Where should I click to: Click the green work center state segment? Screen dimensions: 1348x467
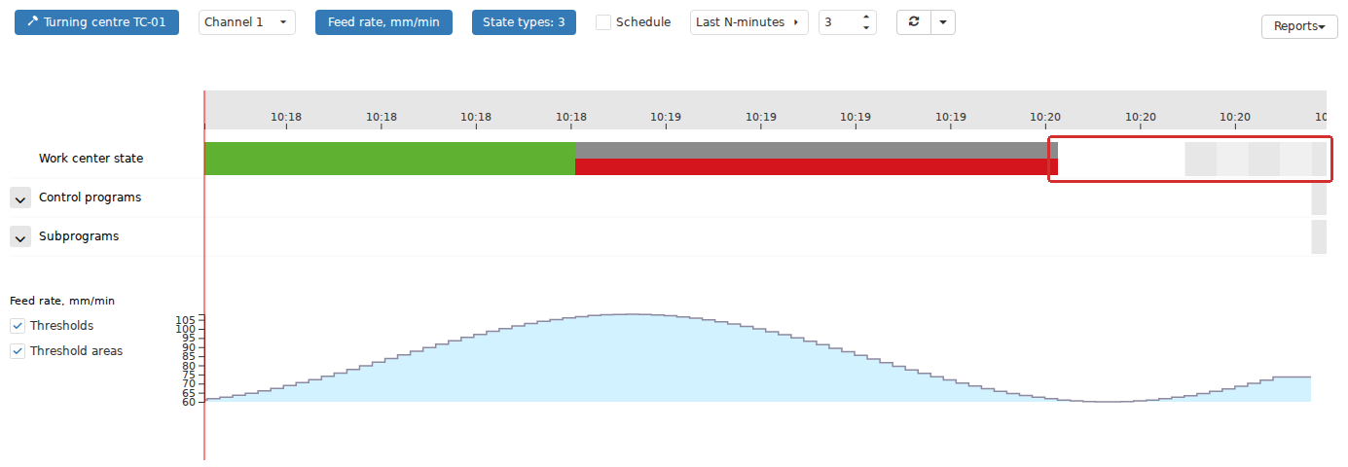(x=390, y=159)
